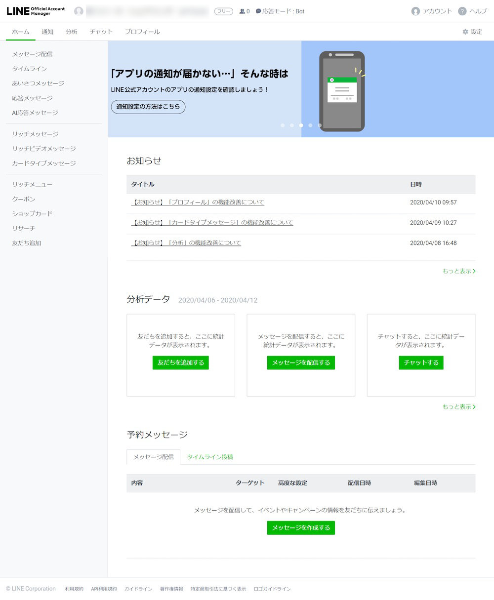Select the third banner carousel dot
This screenshot has height=600, width=494.
[x=301, y=125]
